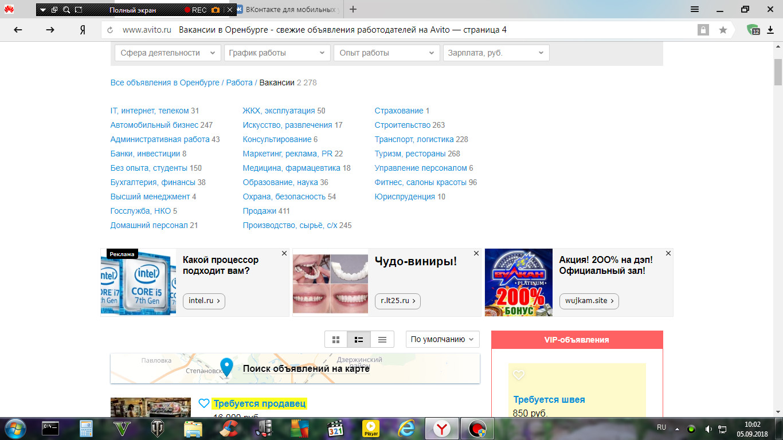Open the 'По умолчанию' sorting dropdown

click(x=441, y=339)
